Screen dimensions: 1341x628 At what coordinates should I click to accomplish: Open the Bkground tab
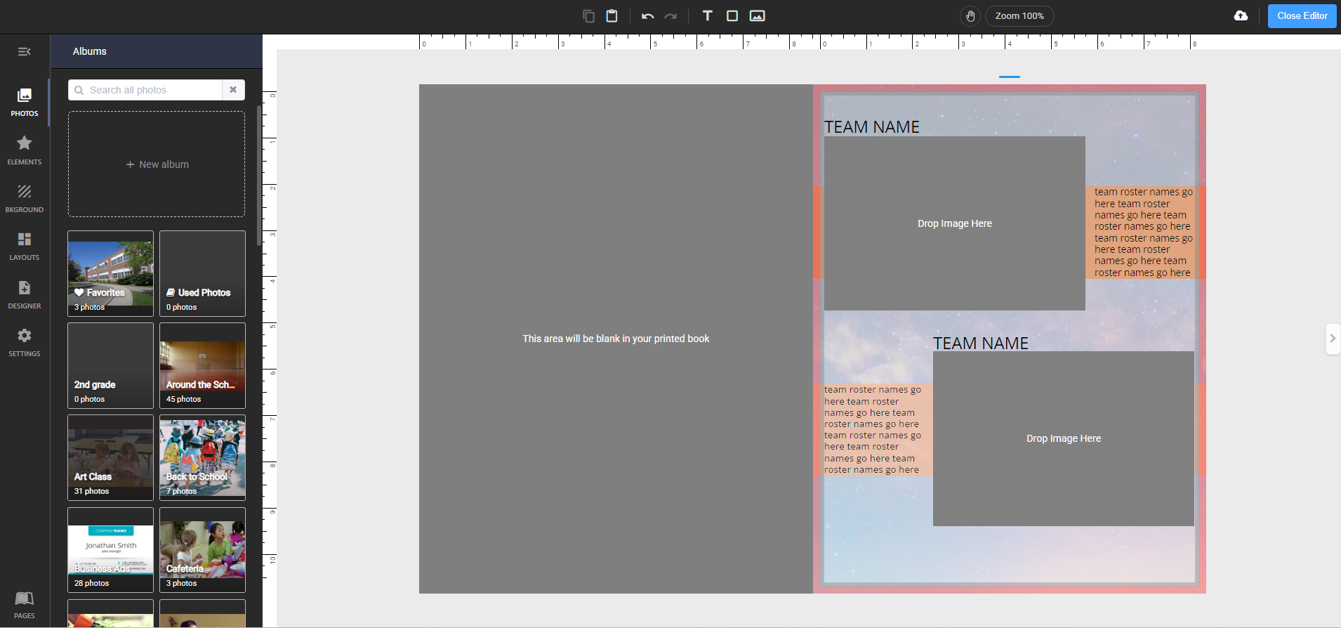pyautogui.click(x=25, y=199)
